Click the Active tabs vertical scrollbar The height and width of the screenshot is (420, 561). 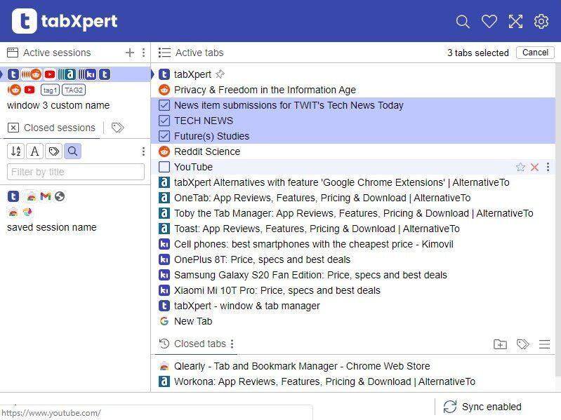pyautogui.click(x=558, y=219)
